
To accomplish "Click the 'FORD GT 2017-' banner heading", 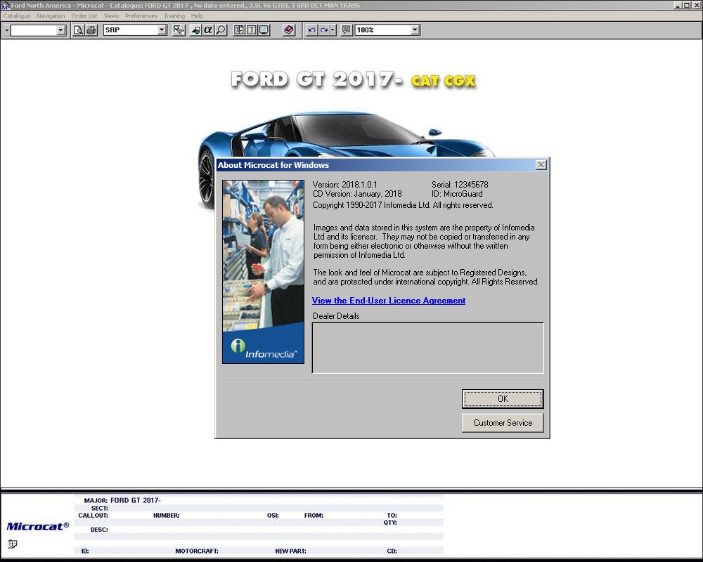I will (318, 79).
